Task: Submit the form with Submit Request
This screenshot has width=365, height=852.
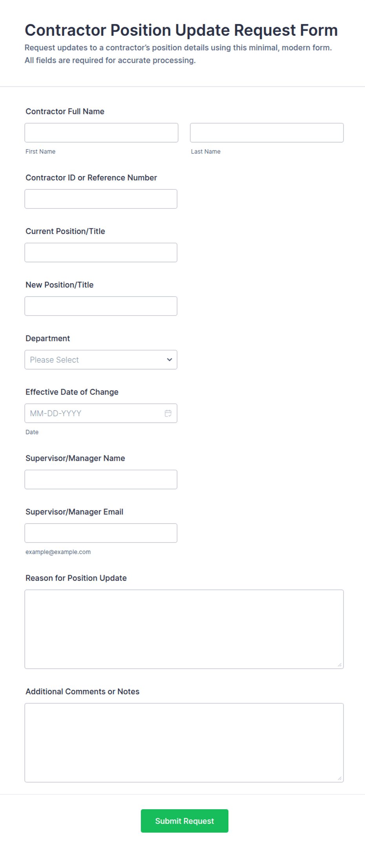Action: pyautogui.click(x=184, y=821)
